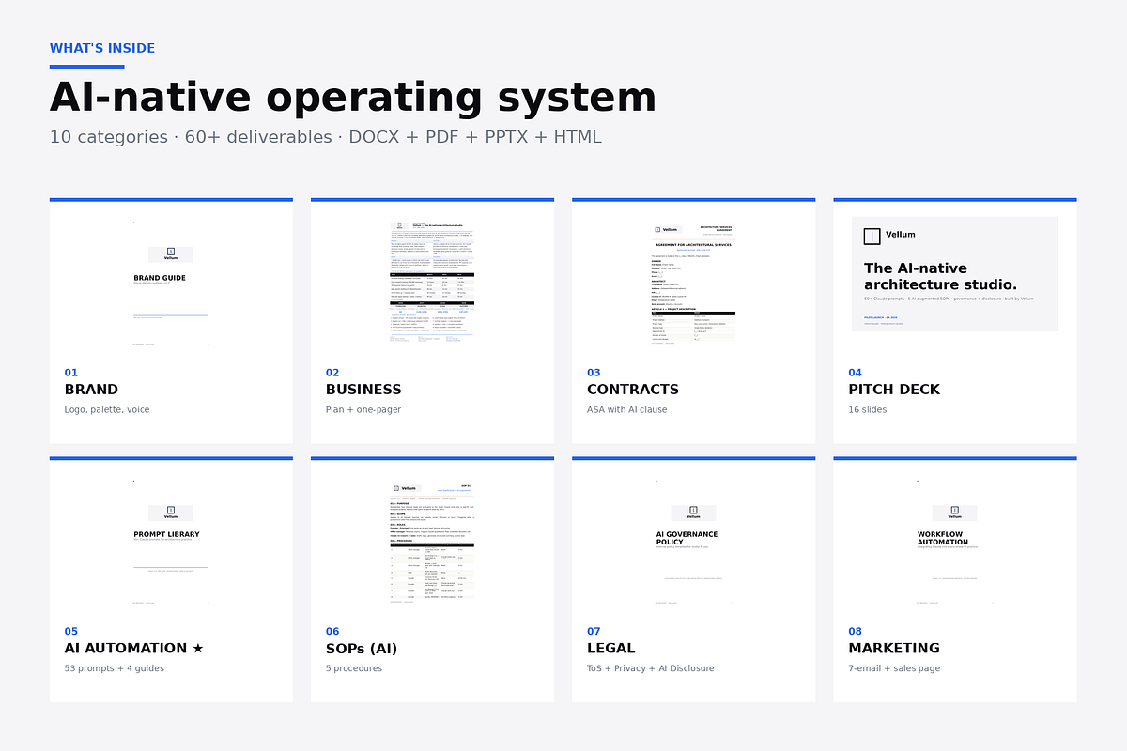The height and width of the screenshot is (751, 1127).
Task: Click the Vellum logo icon in the Pitch Deck slide
Action: pos(872,237)
